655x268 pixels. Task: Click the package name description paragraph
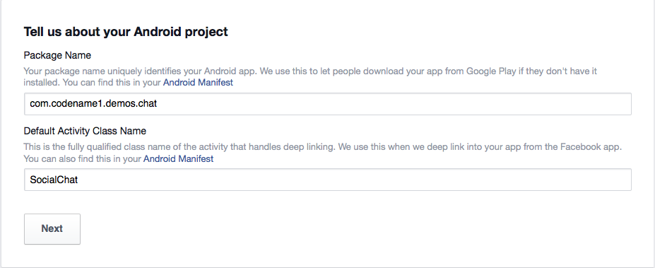(310, 77)
